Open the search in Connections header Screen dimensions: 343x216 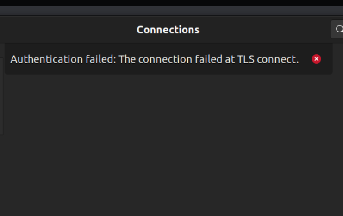point(337,29)
